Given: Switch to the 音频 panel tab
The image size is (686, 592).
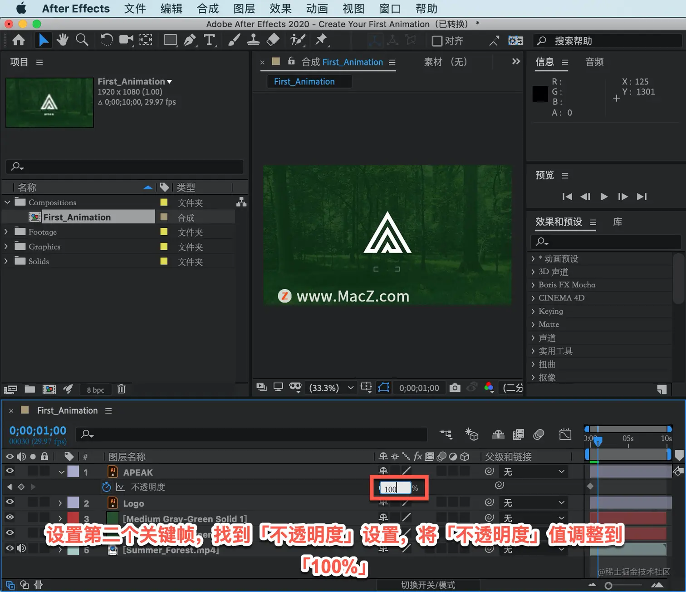Looking at the screenshot, I should pos(594,62).
